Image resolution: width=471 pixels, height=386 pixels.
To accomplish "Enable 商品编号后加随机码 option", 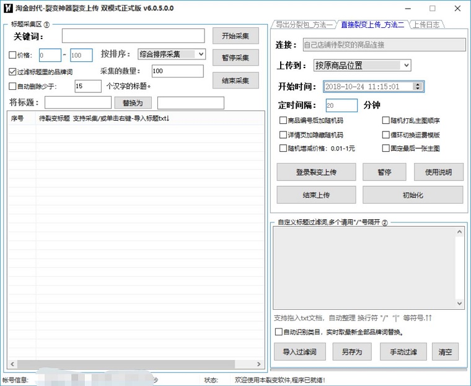I will click(x=283, y=120).
